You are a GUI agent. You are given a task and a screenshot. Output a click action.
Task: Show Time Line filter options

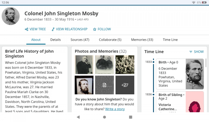[x=197, y=52]
